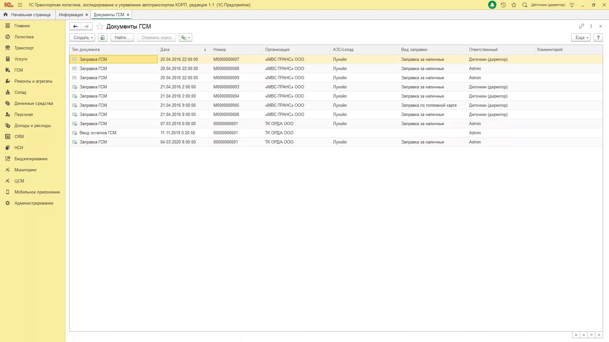Viewport: 609px width, 342px height.
Task: Expand the Создать dropdown
Action: [x=82, y=37]
